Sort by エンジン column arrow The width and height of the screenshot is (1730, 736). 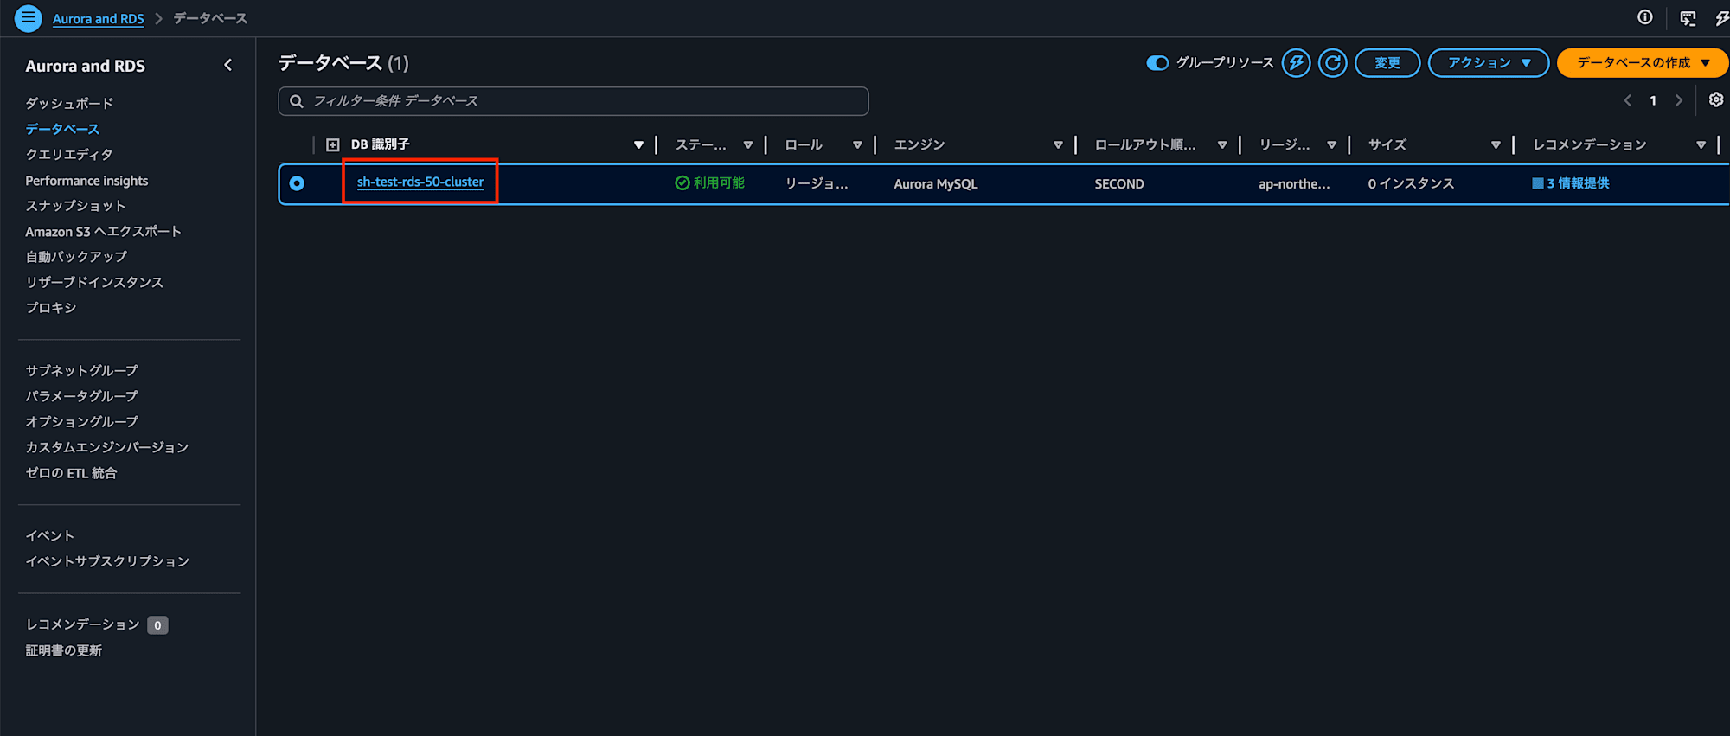1058,145
